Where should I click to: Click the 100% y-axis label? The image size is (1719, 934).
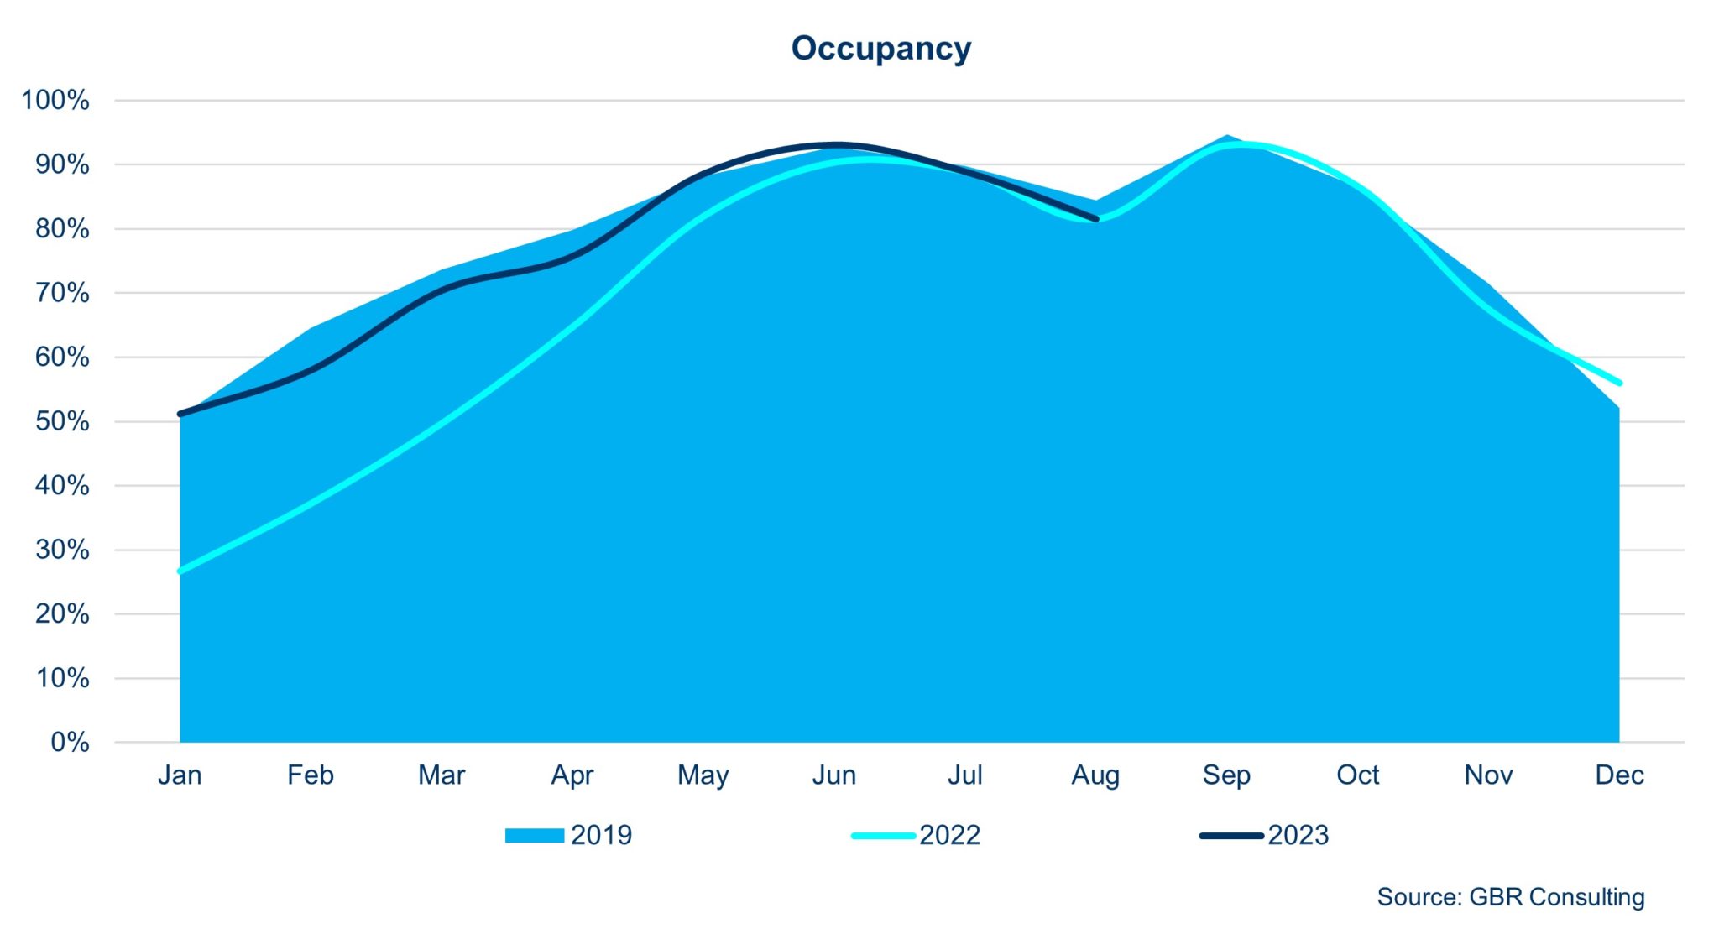55,100
